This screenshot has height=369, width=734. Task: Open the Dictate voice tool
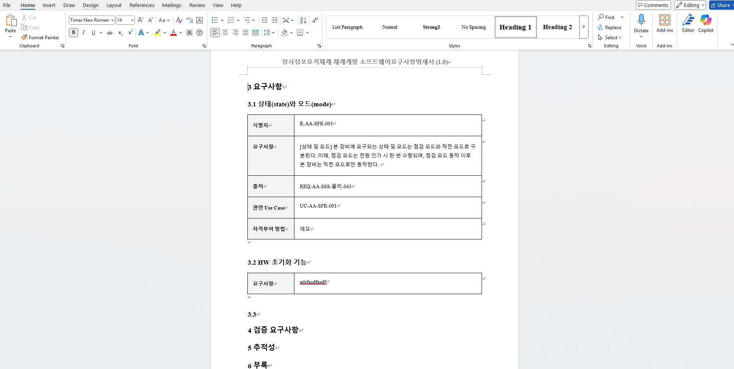pos(640,23)
